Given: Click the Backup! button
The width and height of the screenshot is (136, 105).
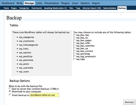Looking at the screenshot, I should pos(129,102).
